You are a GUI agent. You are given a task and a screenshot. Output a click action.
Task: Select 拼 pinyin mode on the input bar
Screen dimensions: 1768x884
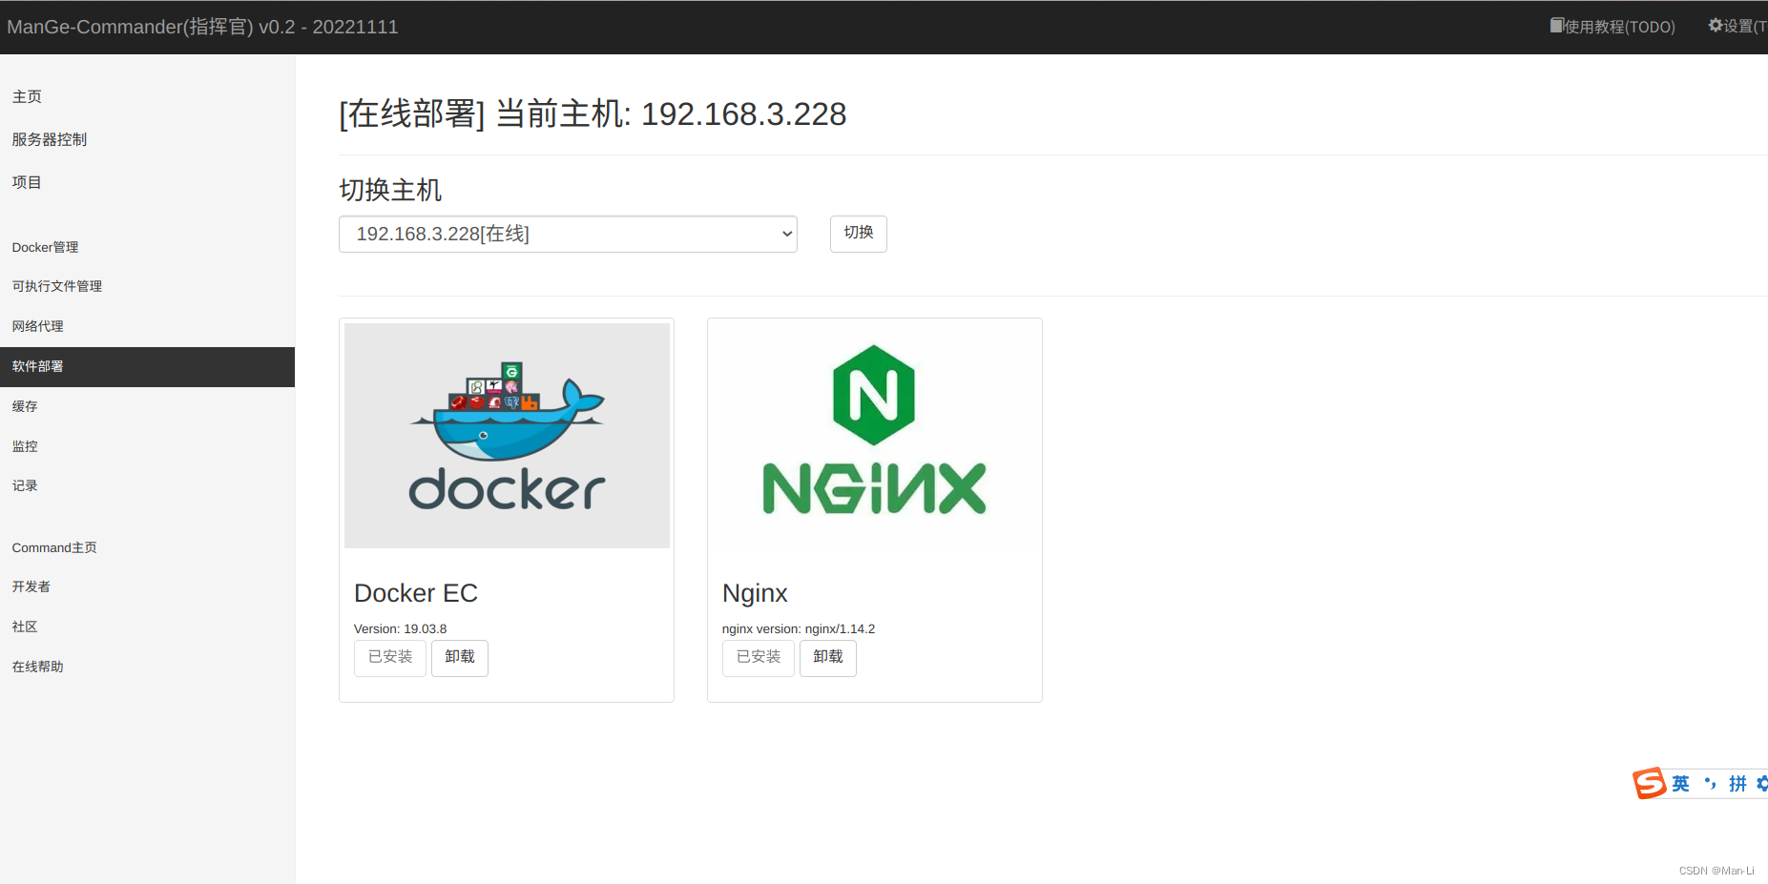1737,783
